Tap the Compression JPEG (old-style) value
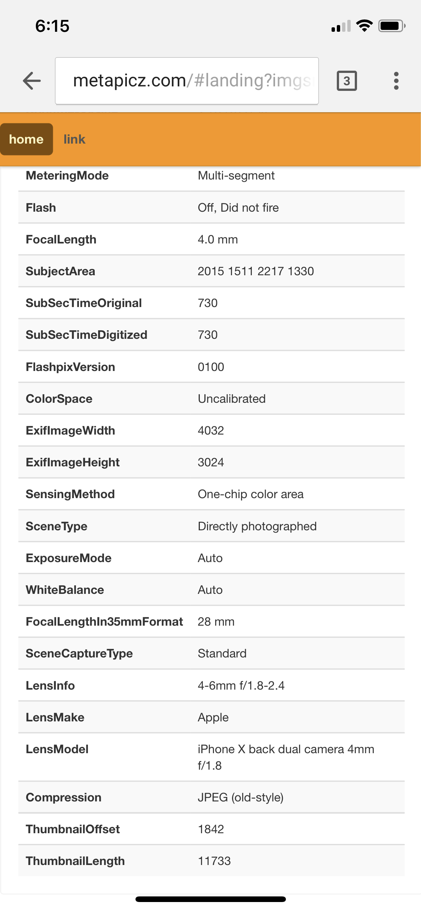 [x=241, y=797]
